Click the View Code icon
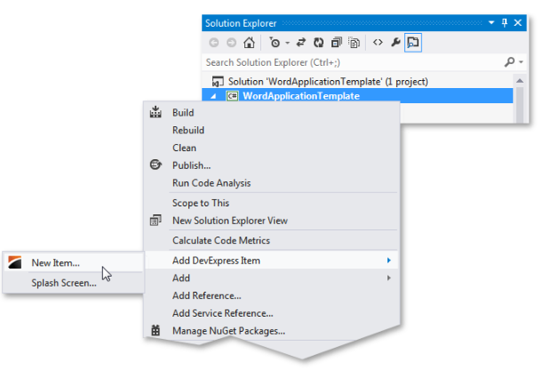This screenshot has height=370, width=551. tap(378, 43)
